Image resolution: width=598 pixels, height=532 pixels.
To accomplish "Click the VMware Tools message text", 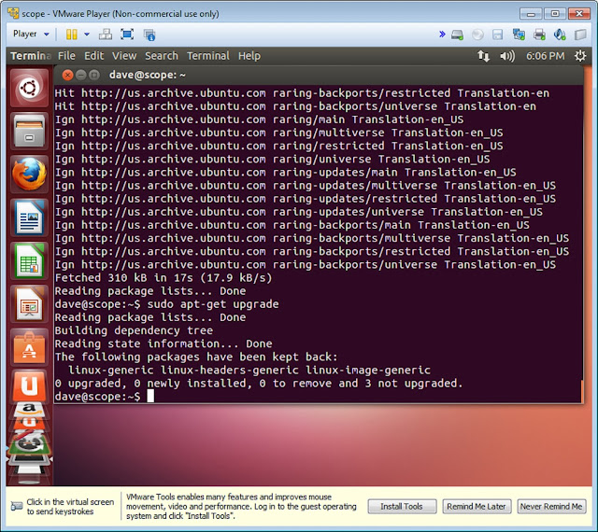I will tap(241, 507).
